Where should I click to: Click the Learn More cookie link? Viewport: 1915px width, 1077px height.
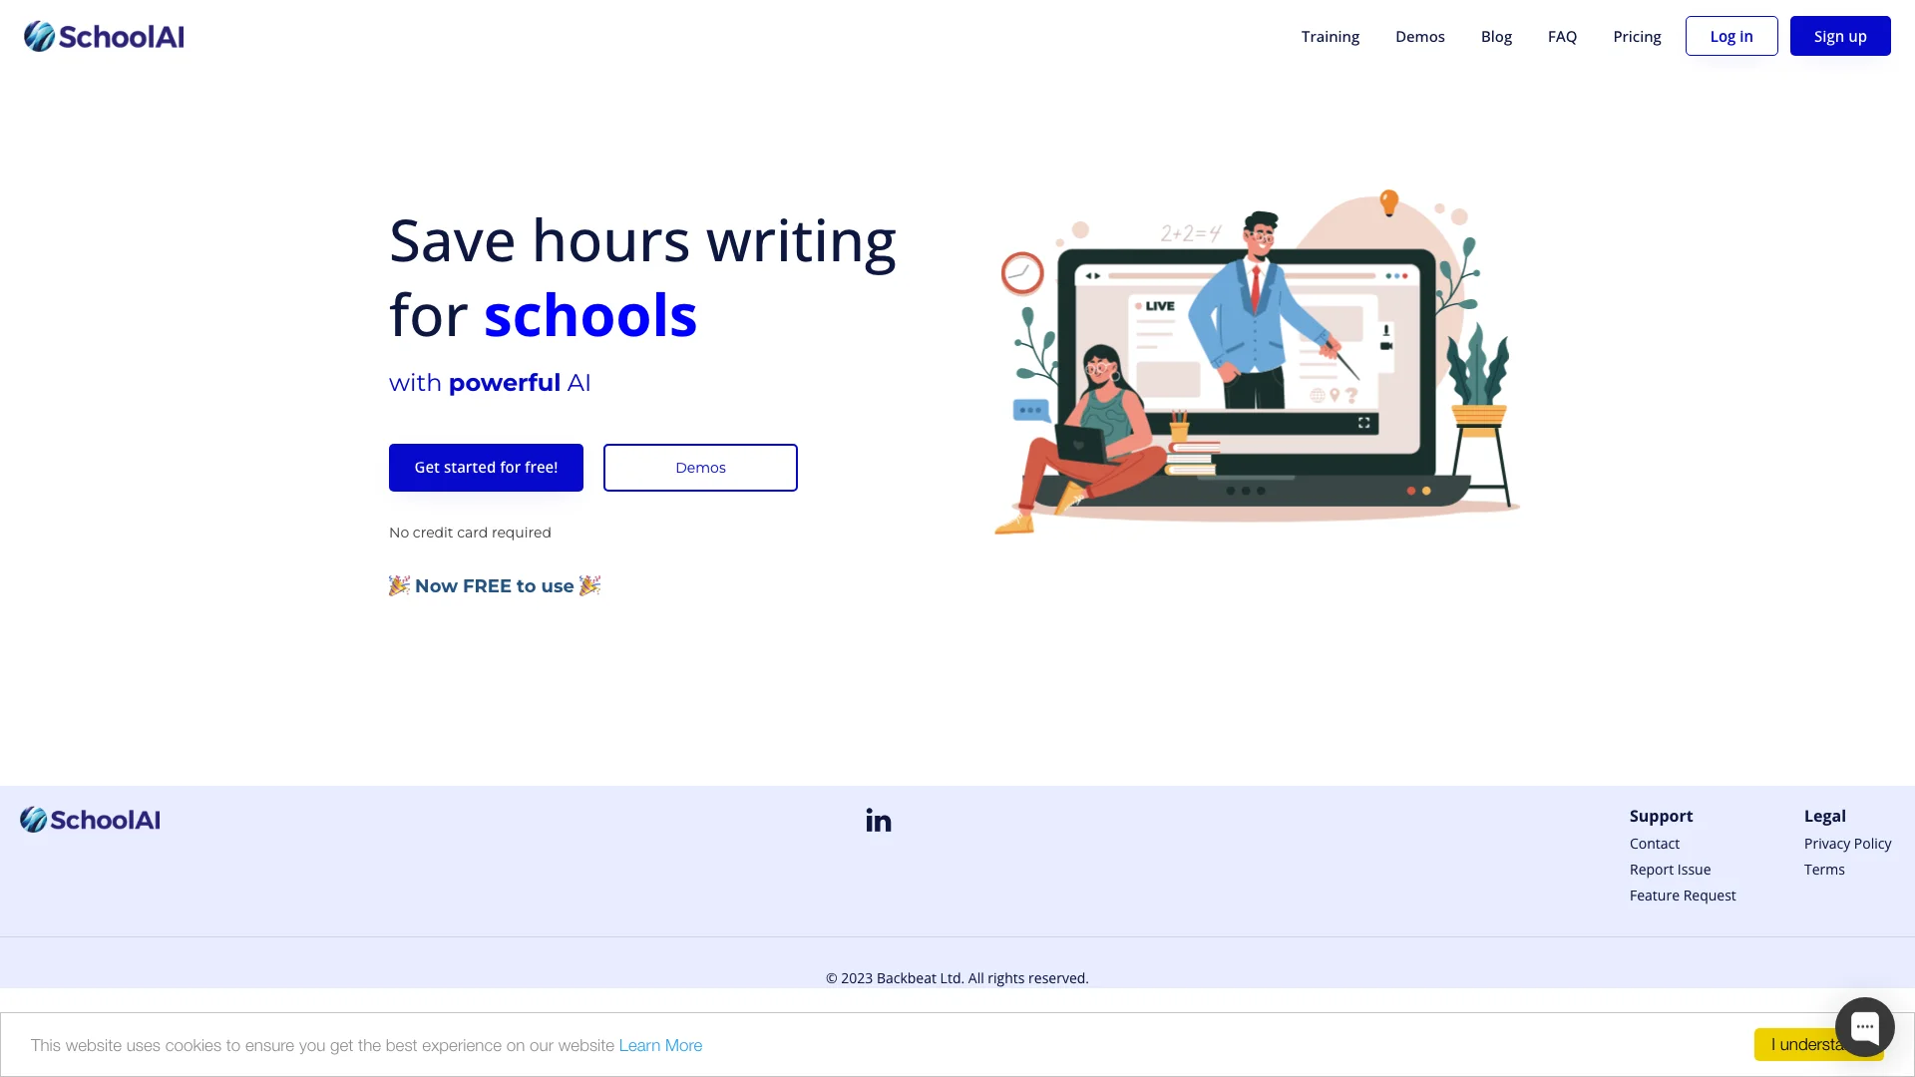point(660,1045)
